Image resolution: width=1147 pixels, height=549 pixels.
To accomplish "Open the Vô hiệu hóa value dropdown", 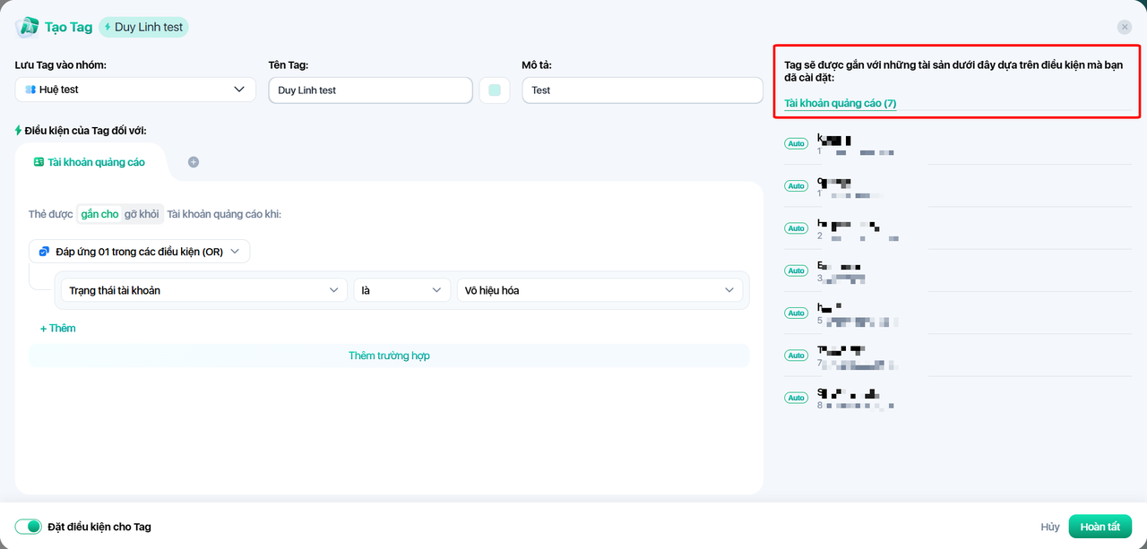I will pyautogui.click(x=599, y=290).
